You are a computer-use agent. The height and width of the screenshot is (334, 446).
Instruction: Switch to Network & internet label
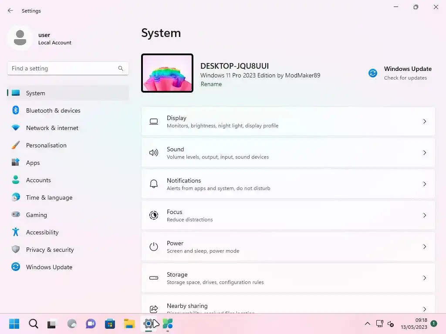point(52,128)
